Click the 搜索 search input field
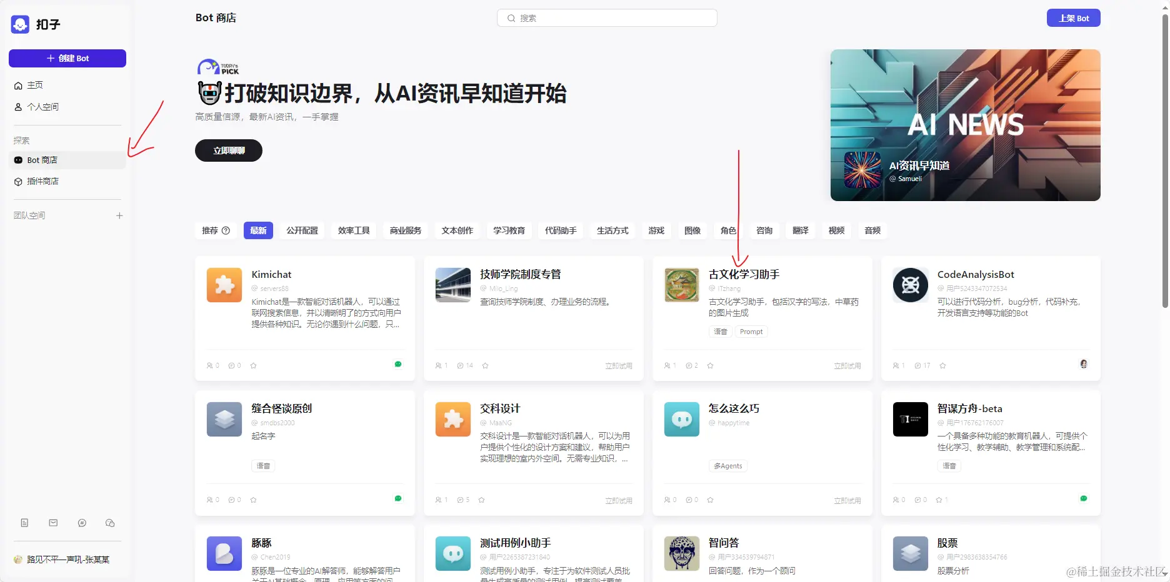The width and height of the screenshot is (1170, 582). pyautogui.click(x=607, y=18)
